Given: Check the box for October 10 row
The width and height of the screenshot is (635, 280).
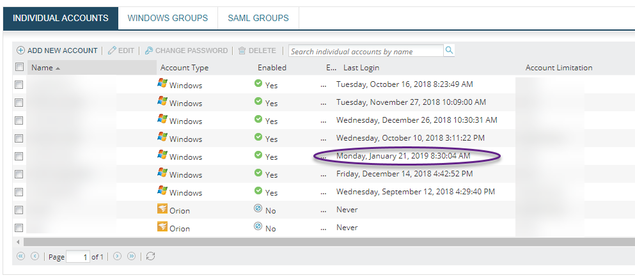Looking at the screenshot, I should point(19,138).
